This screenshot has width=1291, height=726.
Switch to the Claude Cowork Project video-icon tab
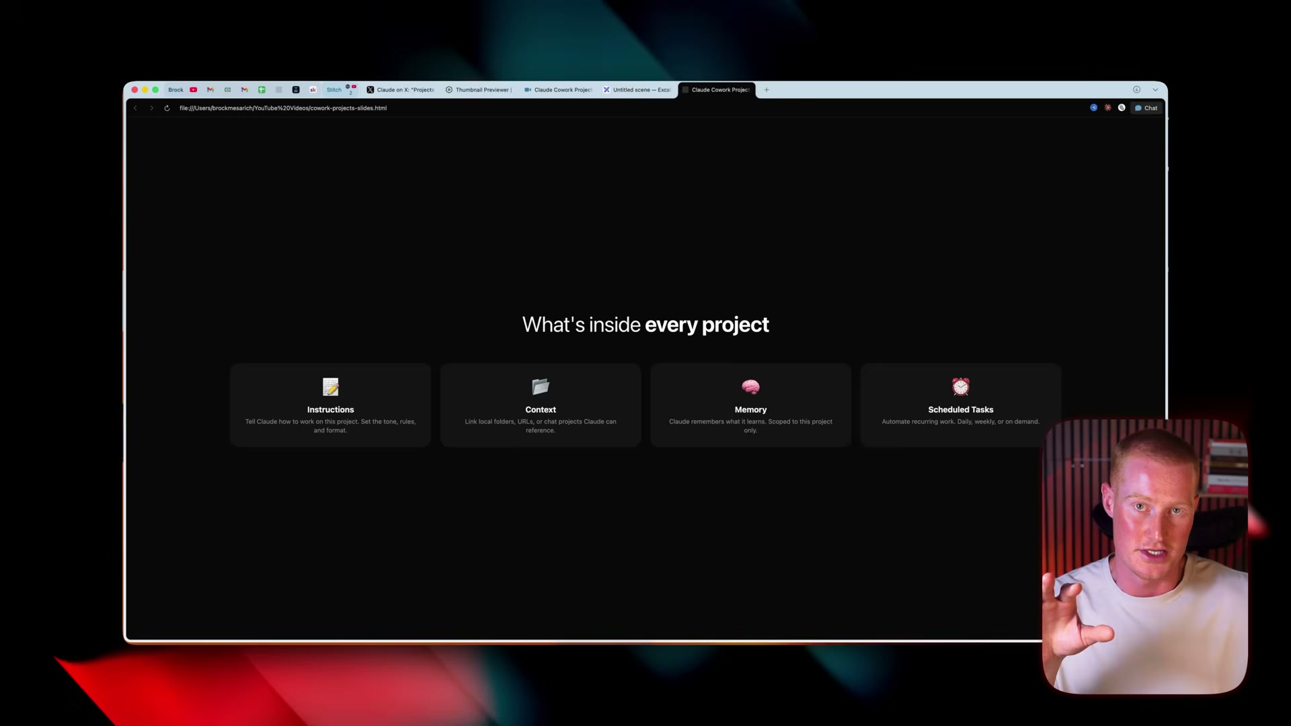tap(558, 89)
